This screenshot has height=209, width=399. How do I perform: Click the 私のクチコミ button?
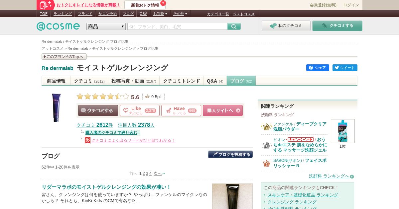(286, 26)
